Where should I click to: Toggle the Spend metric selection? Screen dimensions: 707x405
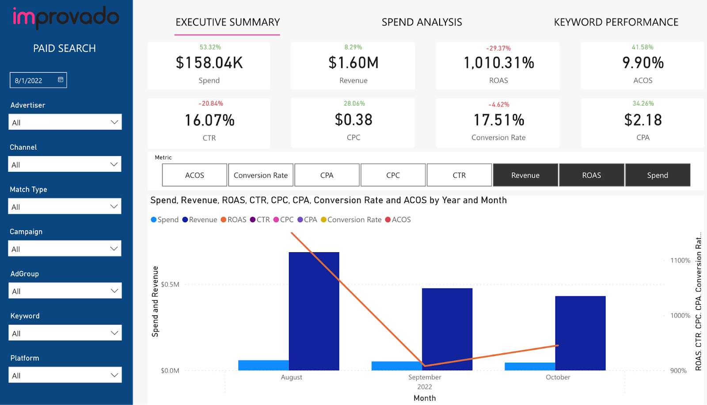pyautogui.click(x=658, y=175)
